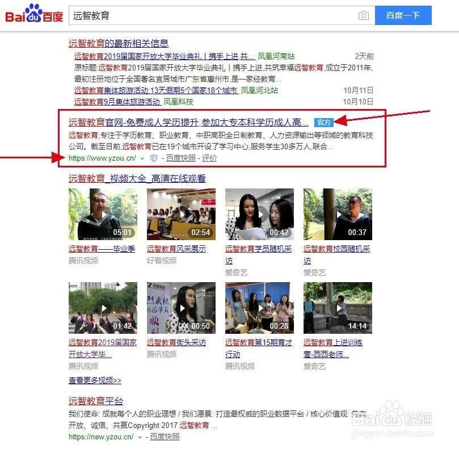This screenshot has height=449, width=459.
Task: Click the camera icon to search by image
Action: click(363, 16)
